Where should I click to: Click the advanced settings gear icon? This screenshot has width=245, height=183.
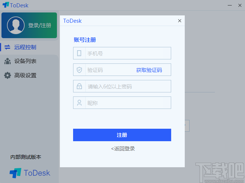pos(7,75)
